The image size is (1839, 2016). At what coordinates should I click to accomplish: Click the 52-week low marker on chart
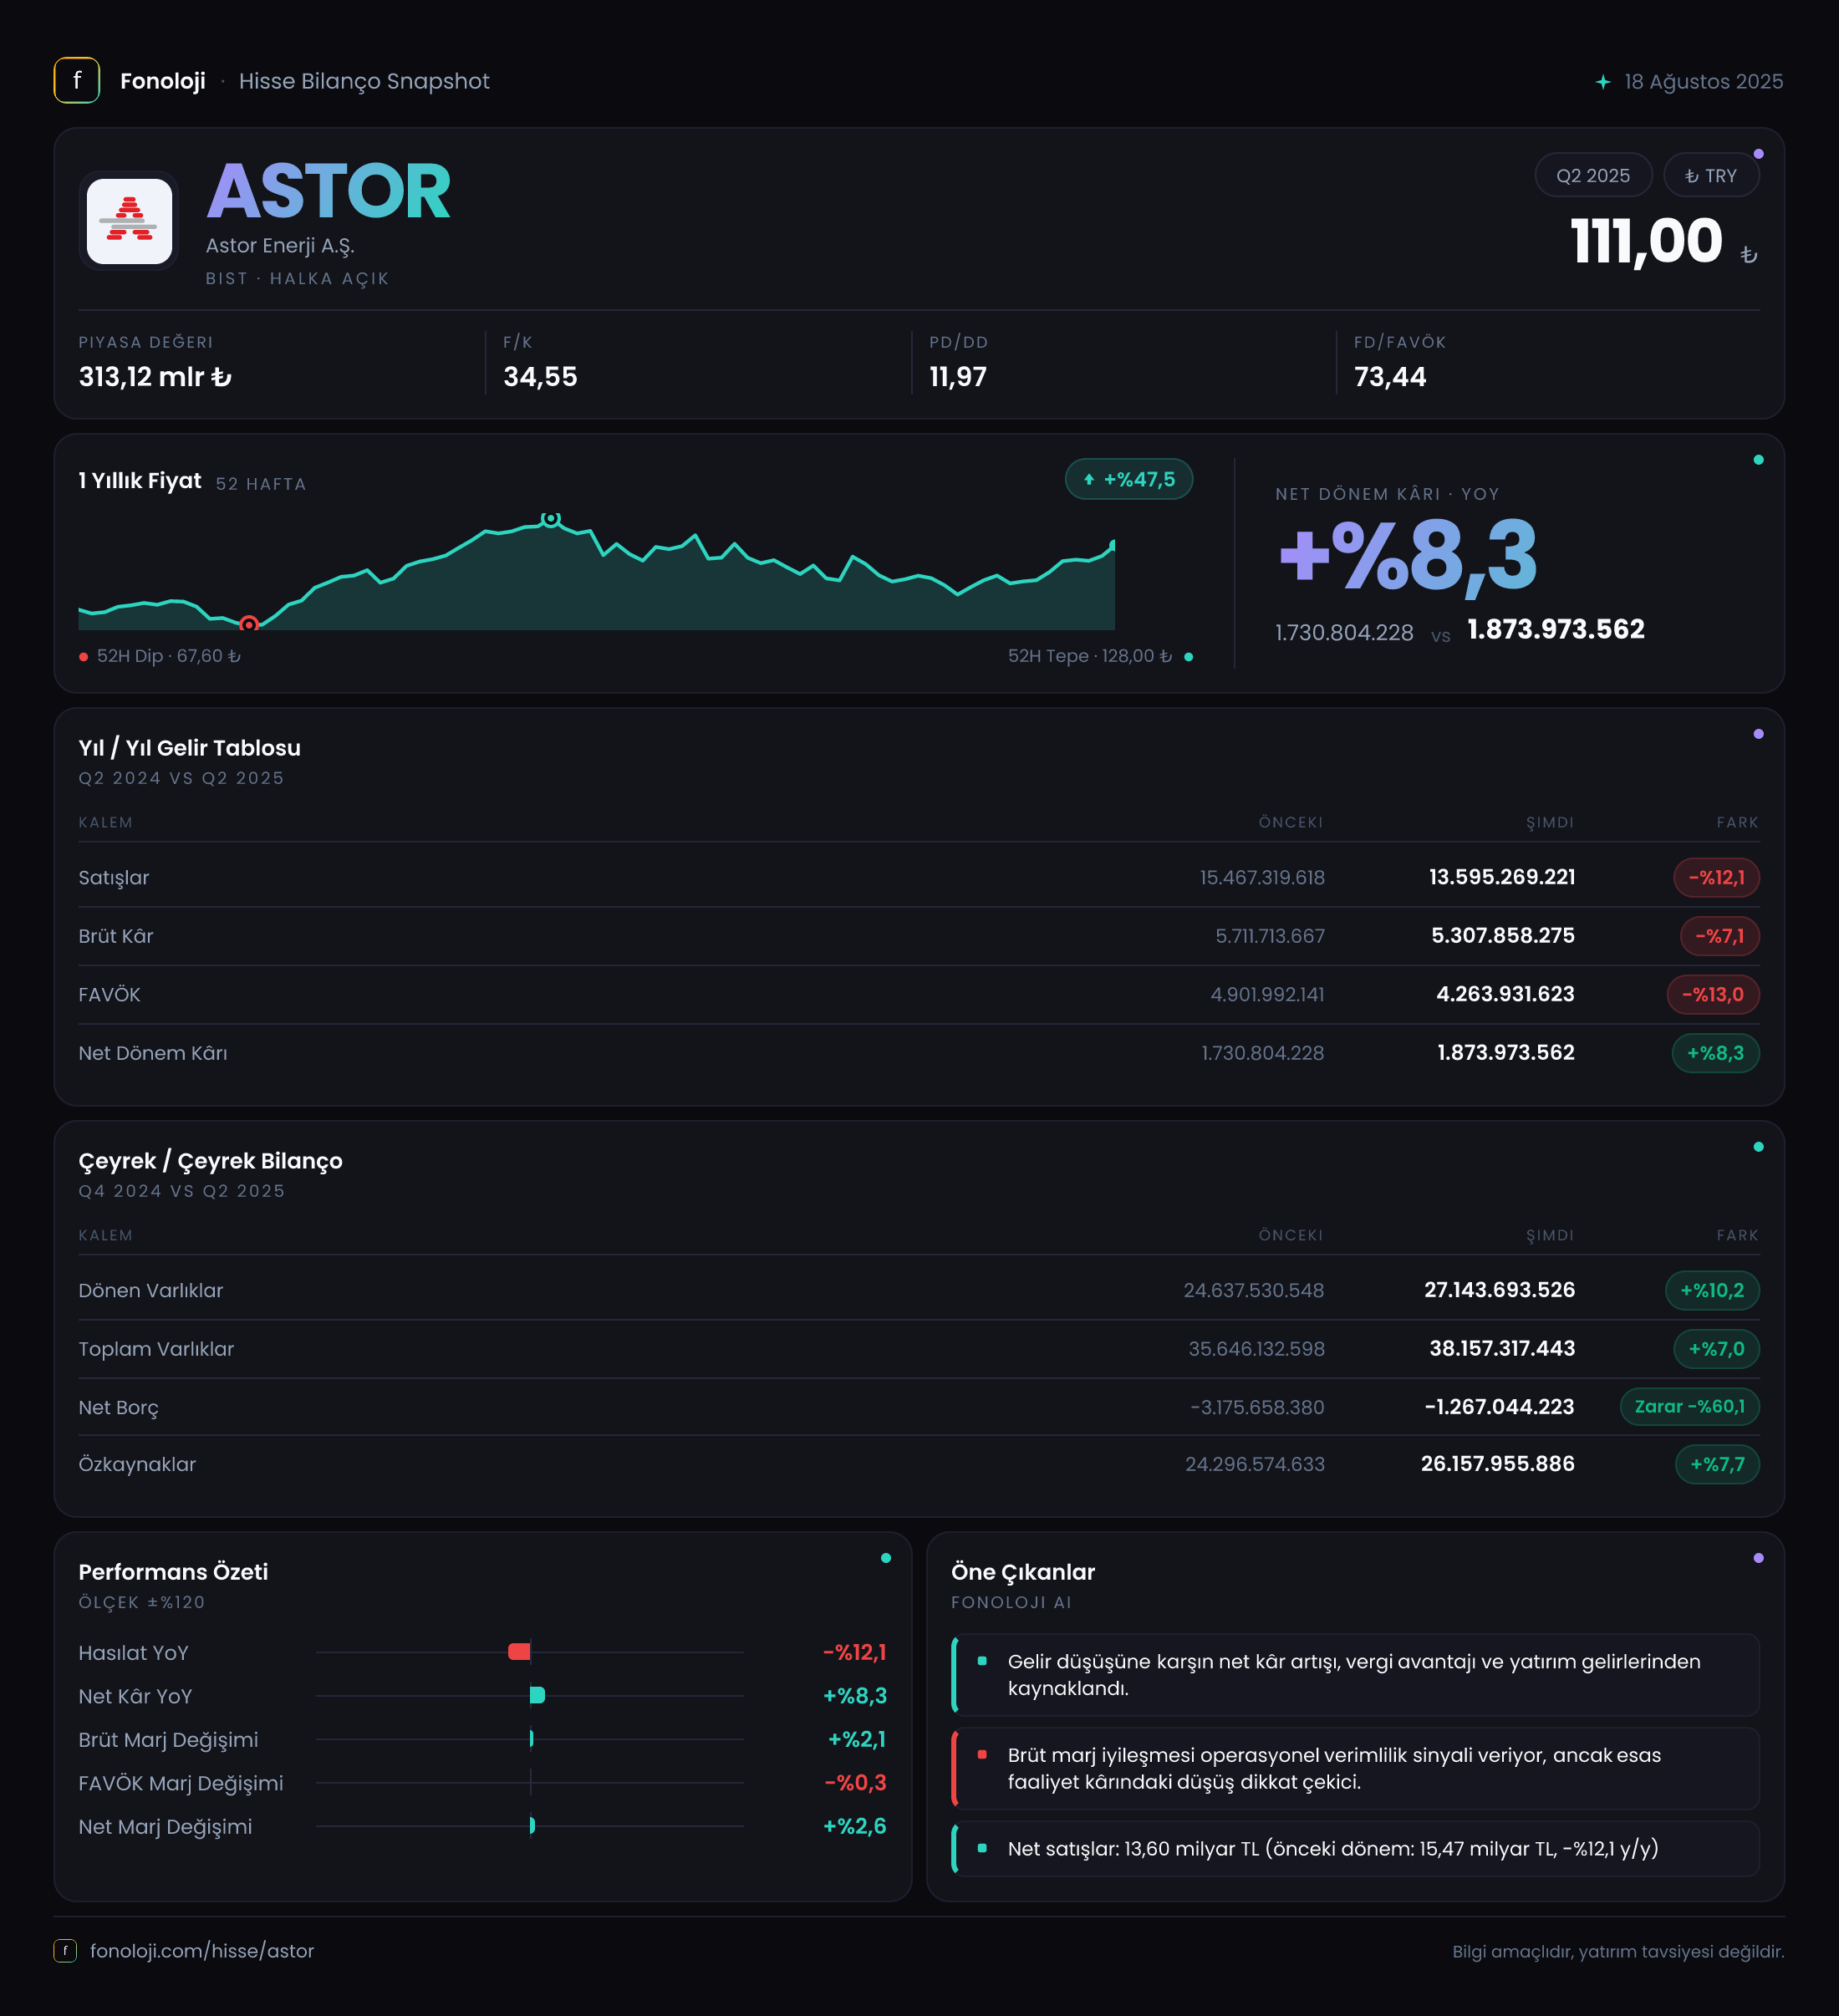point(249,624)
